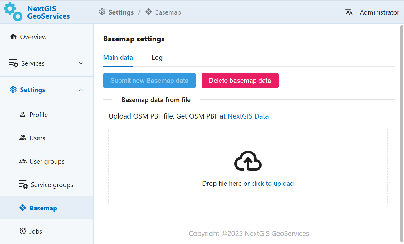Open the NextGIS Data link

[248, 116]
